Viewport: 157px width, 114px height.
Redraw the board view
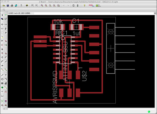click(54, 6)
